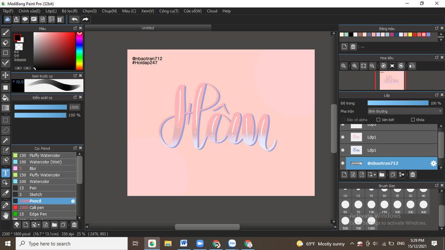Click the fit-to-window icon in Hoa tiêu
Viewport: 445px width, 250px height.
(363, 66)
